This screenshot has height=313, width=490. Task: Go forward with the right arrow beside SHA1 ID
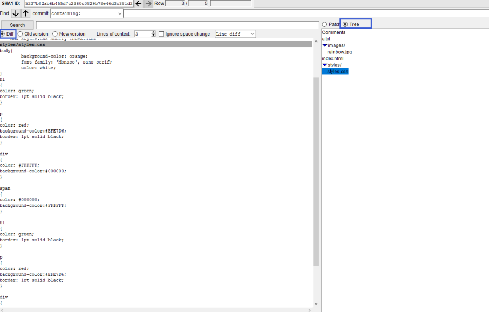point(148,4)
